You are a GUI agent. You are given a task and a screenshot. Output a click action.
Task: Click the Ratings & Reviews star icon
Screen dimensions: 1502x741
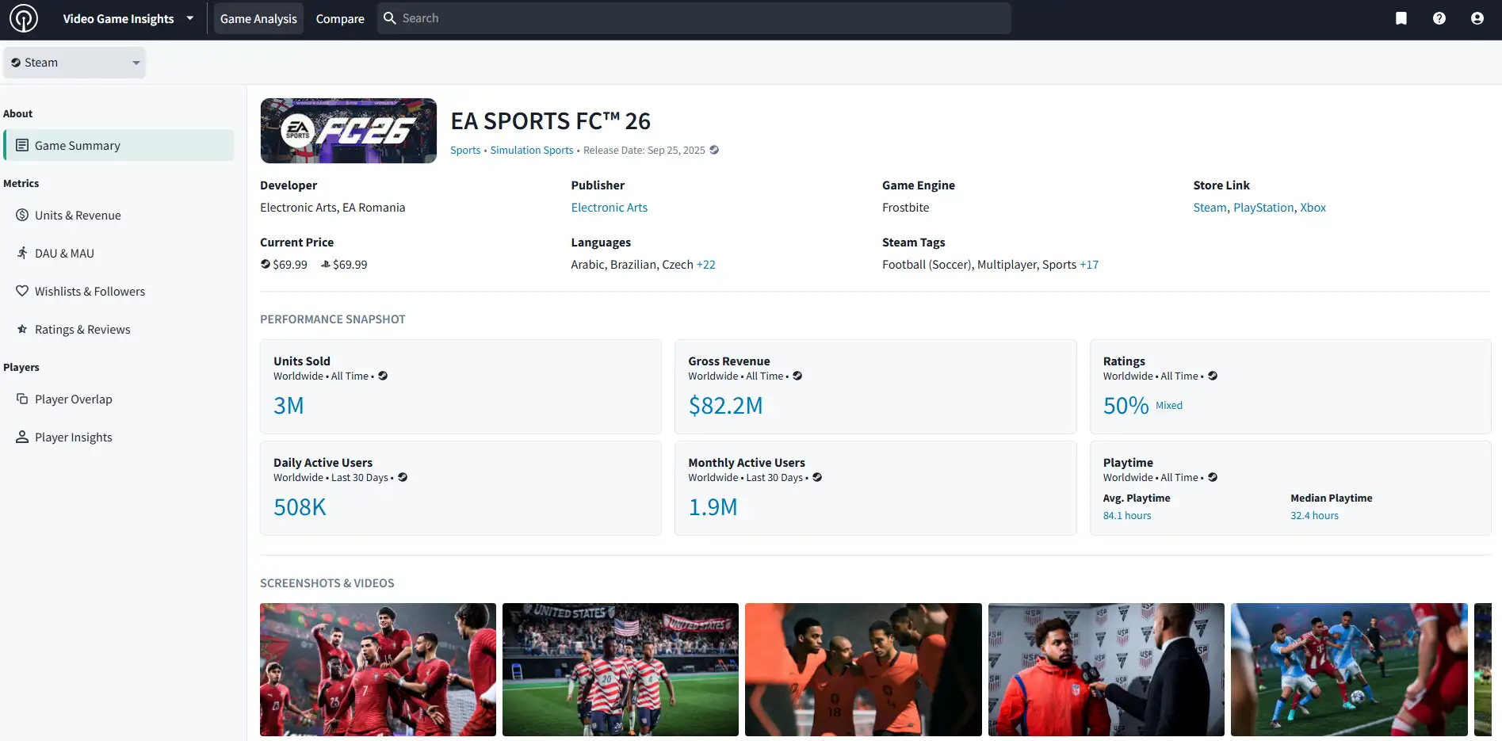pos(22,329)
